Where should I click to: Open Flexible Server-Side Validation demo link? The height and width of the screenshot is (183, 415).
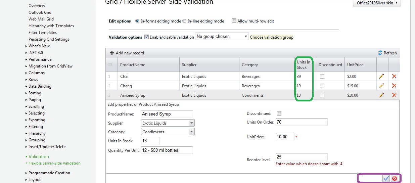[54, 164]
